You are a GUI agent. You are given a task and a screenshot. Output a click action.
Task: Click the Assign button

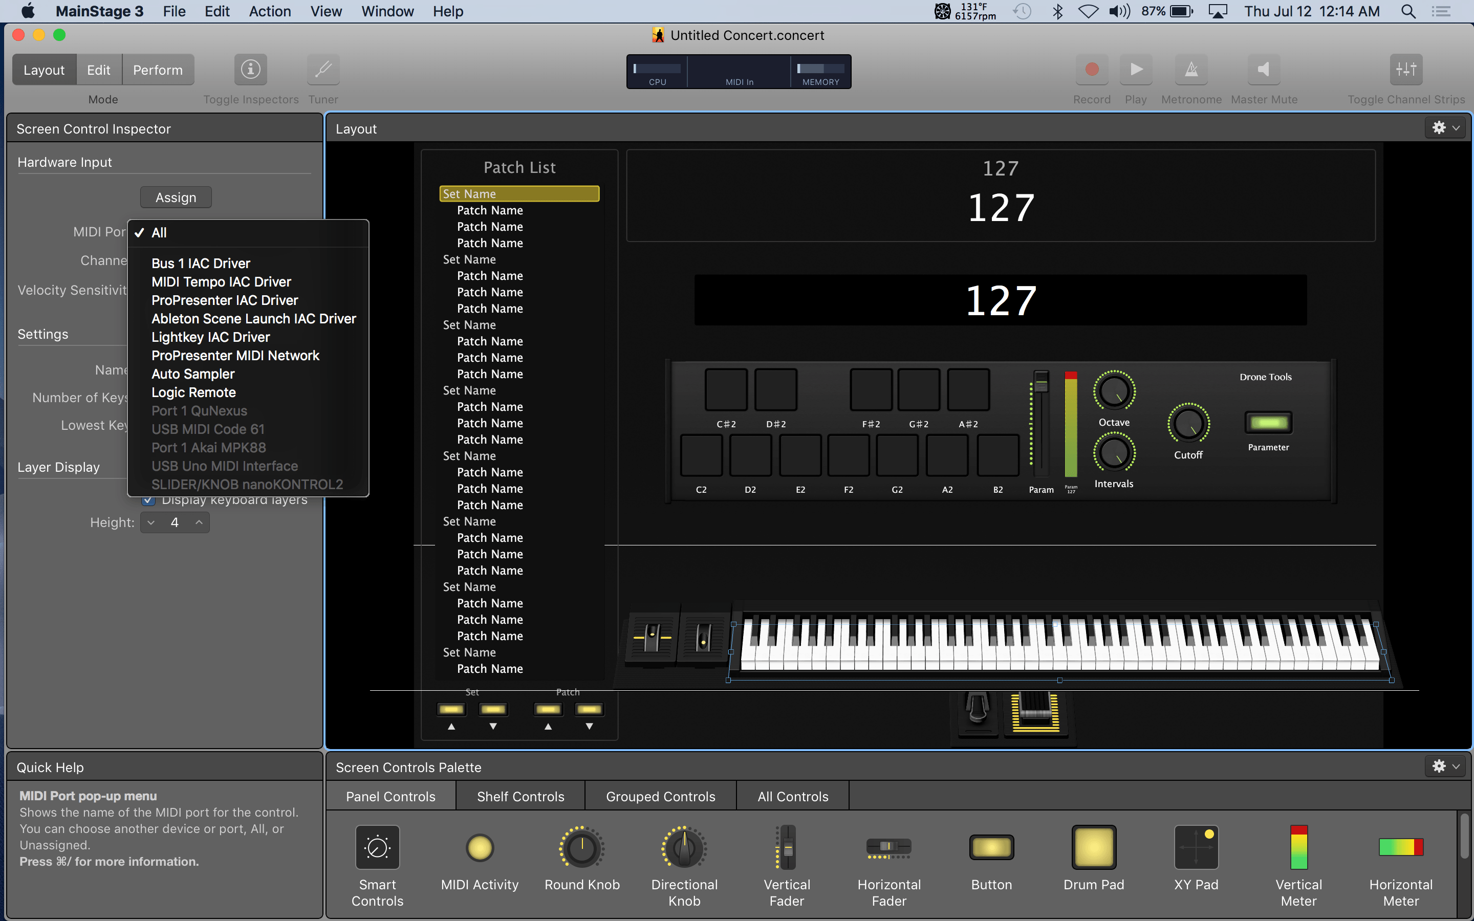point(176,198)
